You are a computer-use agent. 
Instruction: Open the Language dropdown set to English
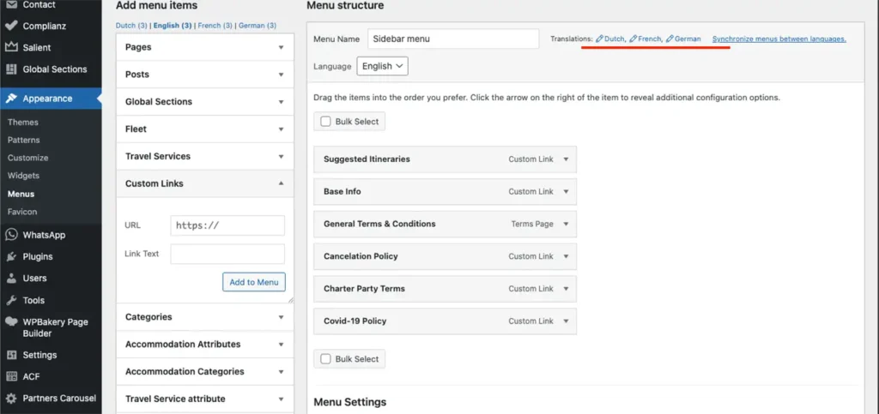[382, 66]
